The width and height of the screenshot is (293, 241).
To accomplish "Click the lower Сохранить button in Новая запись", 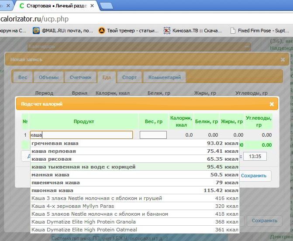I will (x=265, y=220).
